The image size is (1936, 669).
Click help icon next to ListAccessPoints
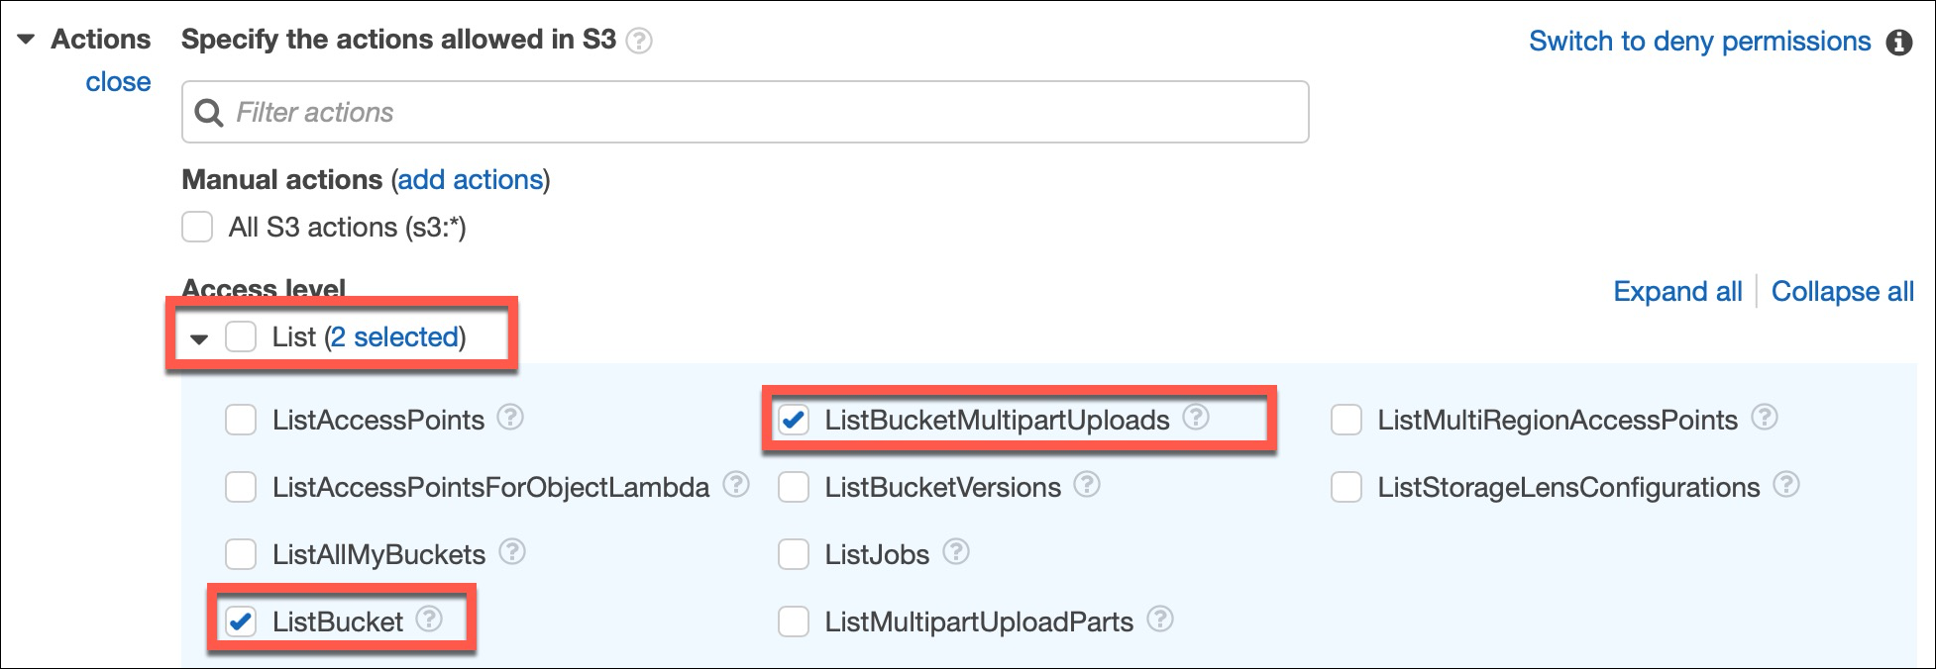click(510, 418)
